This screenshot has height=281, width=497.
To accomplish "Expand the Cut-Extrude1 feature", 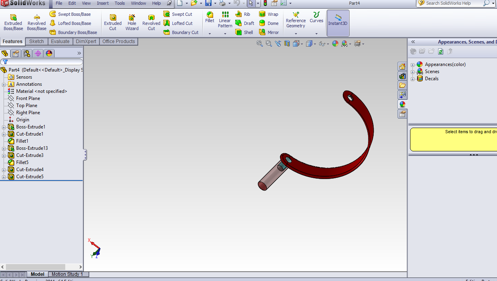I will tap(4, 134).
